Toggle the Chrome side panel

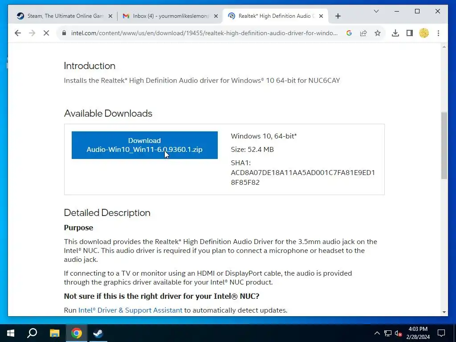410,33
